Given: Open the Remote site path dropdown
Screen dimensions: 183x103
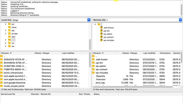Looking at the screenshot, I should click(x=180, y=20).
